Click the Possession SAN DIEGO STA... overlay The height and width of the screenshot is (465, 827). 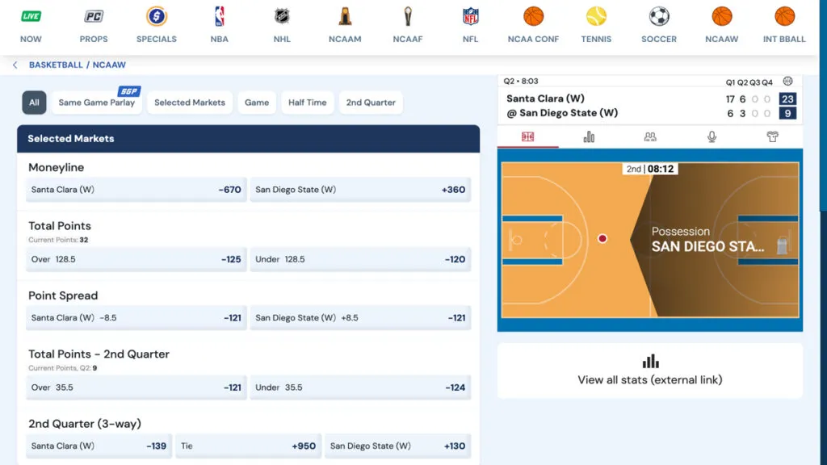pyautogui.click(x=707, y=239)
